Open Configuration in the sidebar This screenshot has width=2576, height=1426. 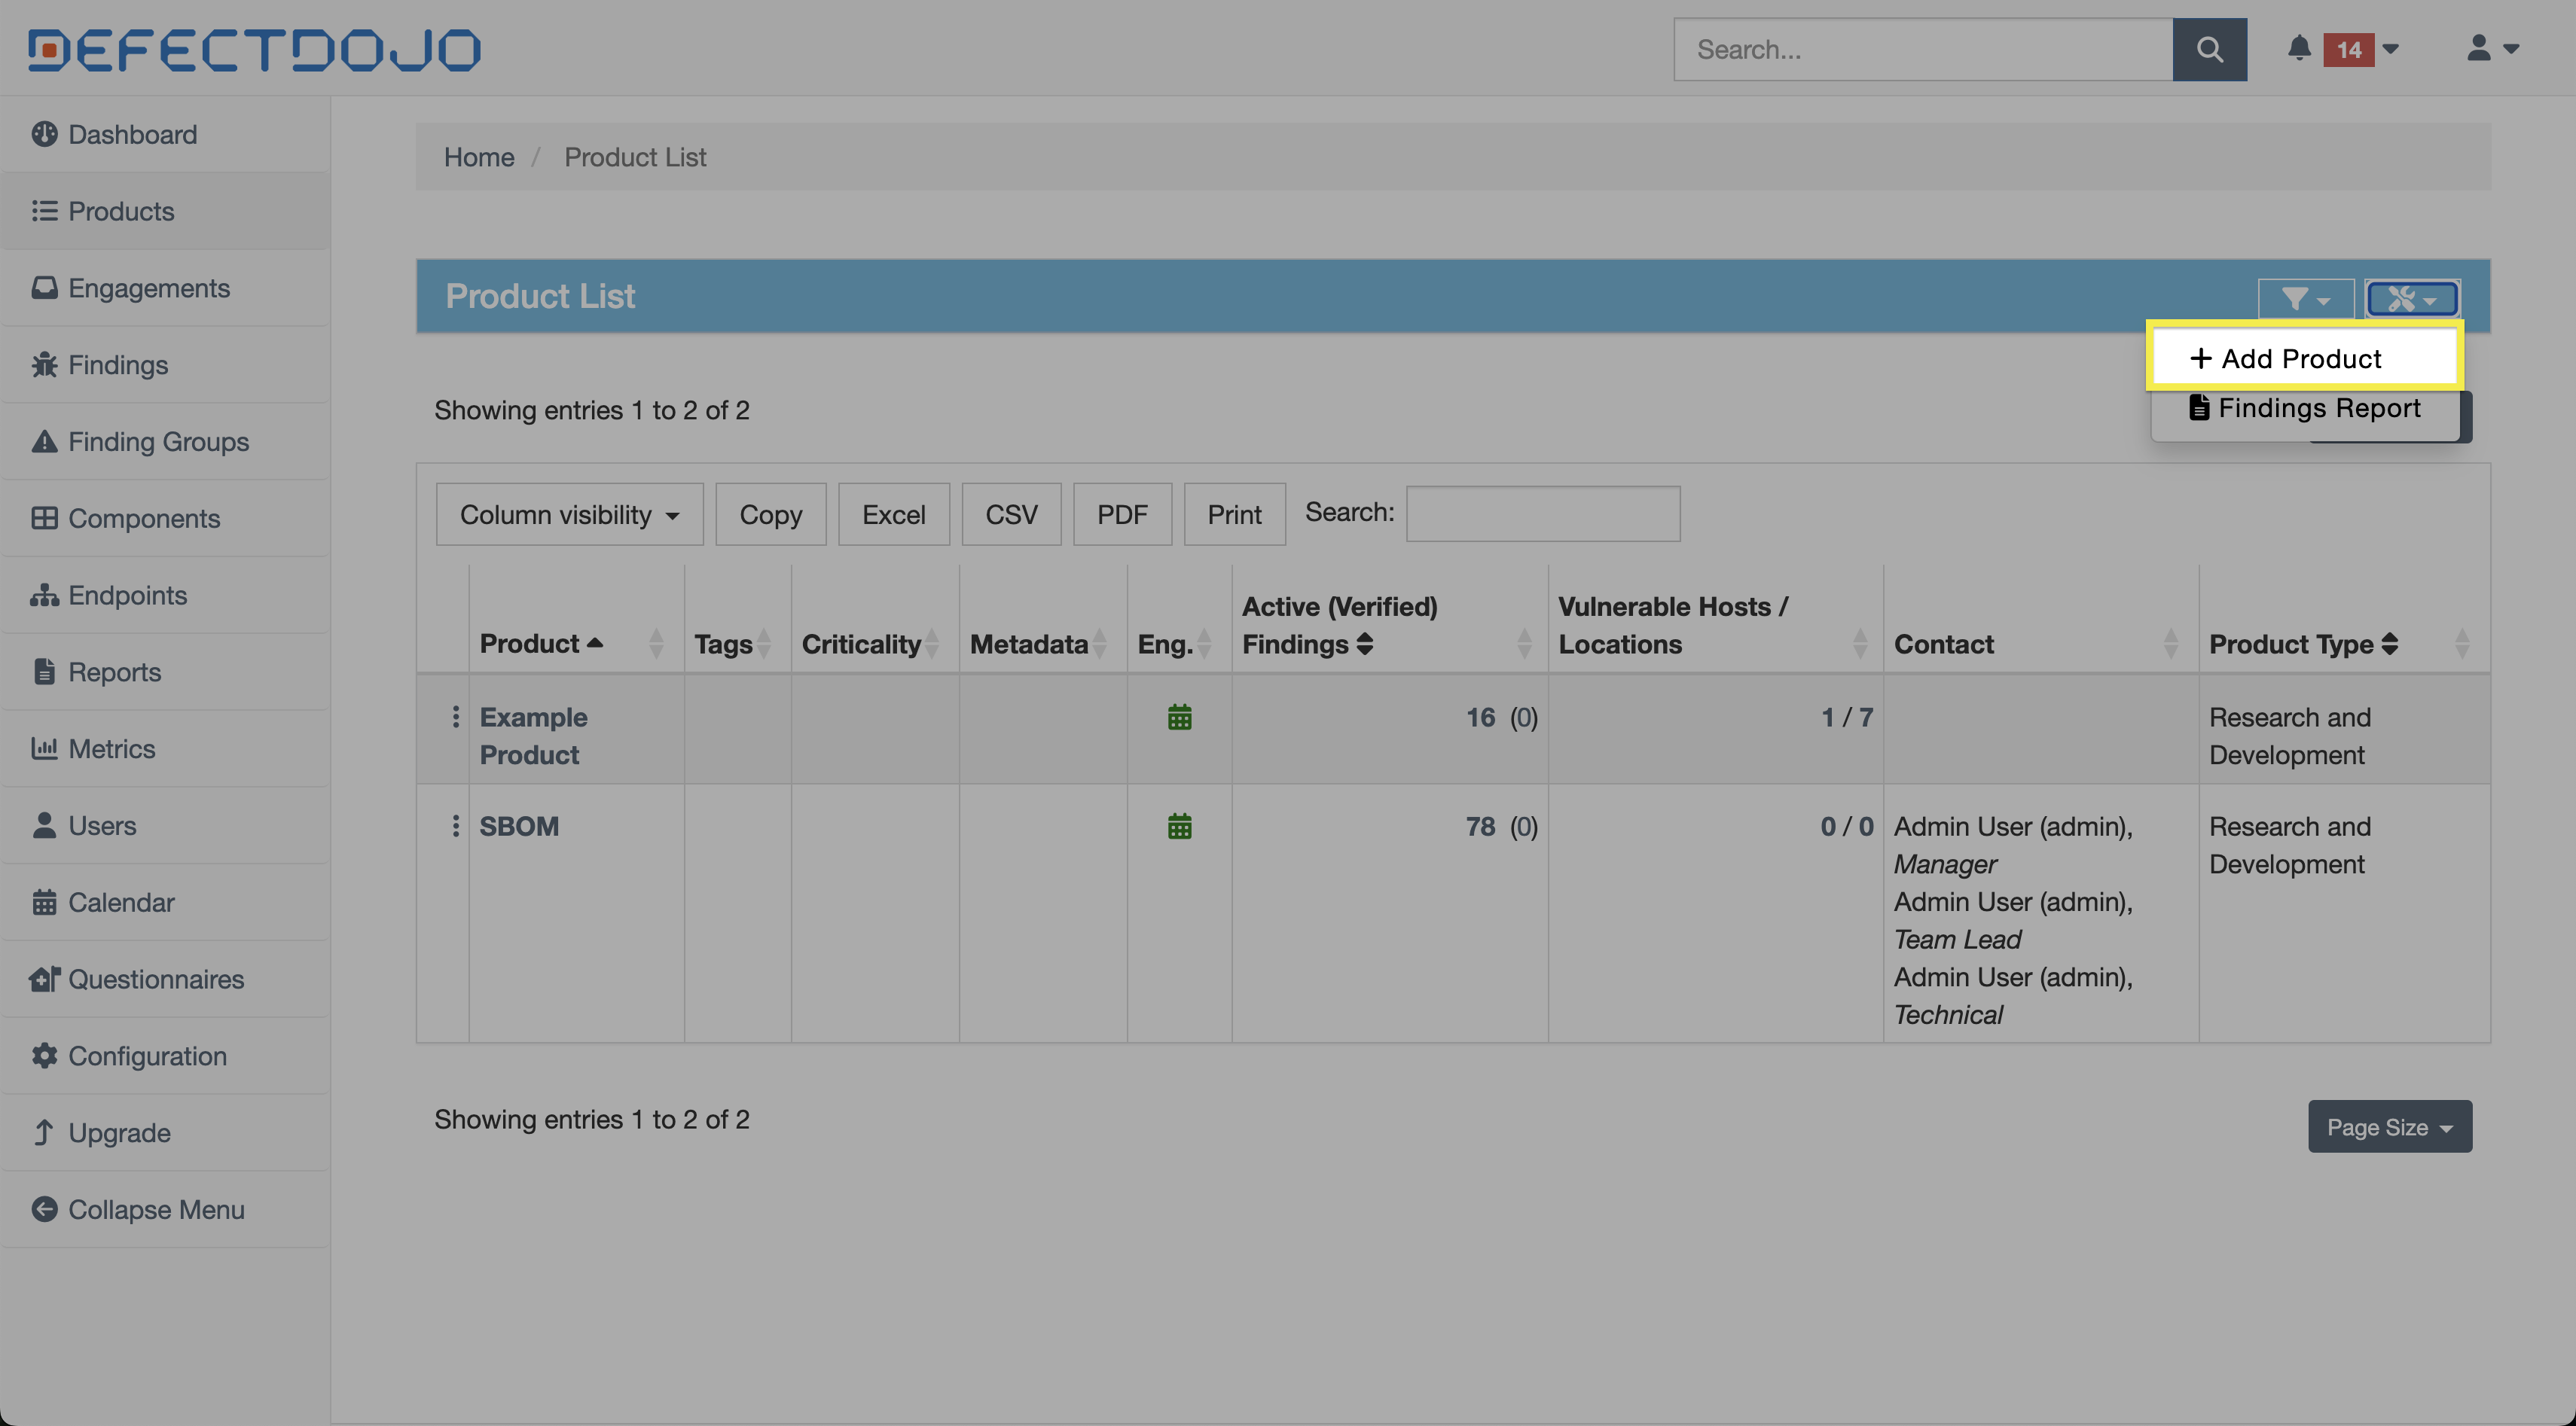pos(165,1057)
